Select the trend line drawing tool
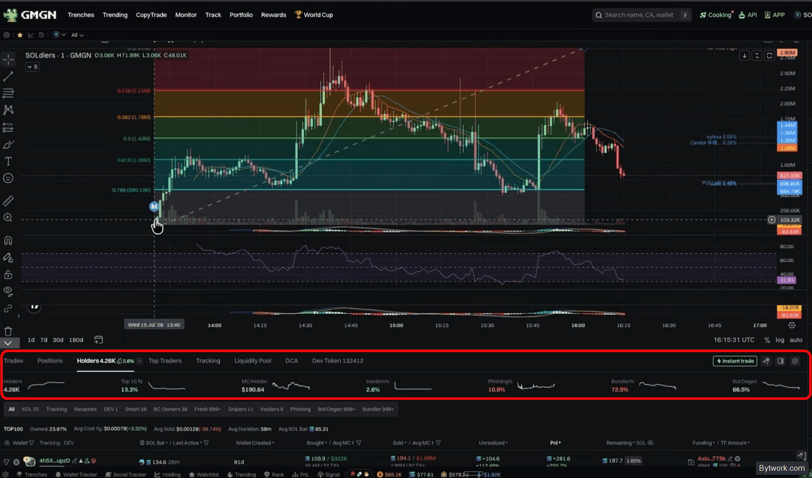Viewport: 812px width, 478px height. coord(8,77)
